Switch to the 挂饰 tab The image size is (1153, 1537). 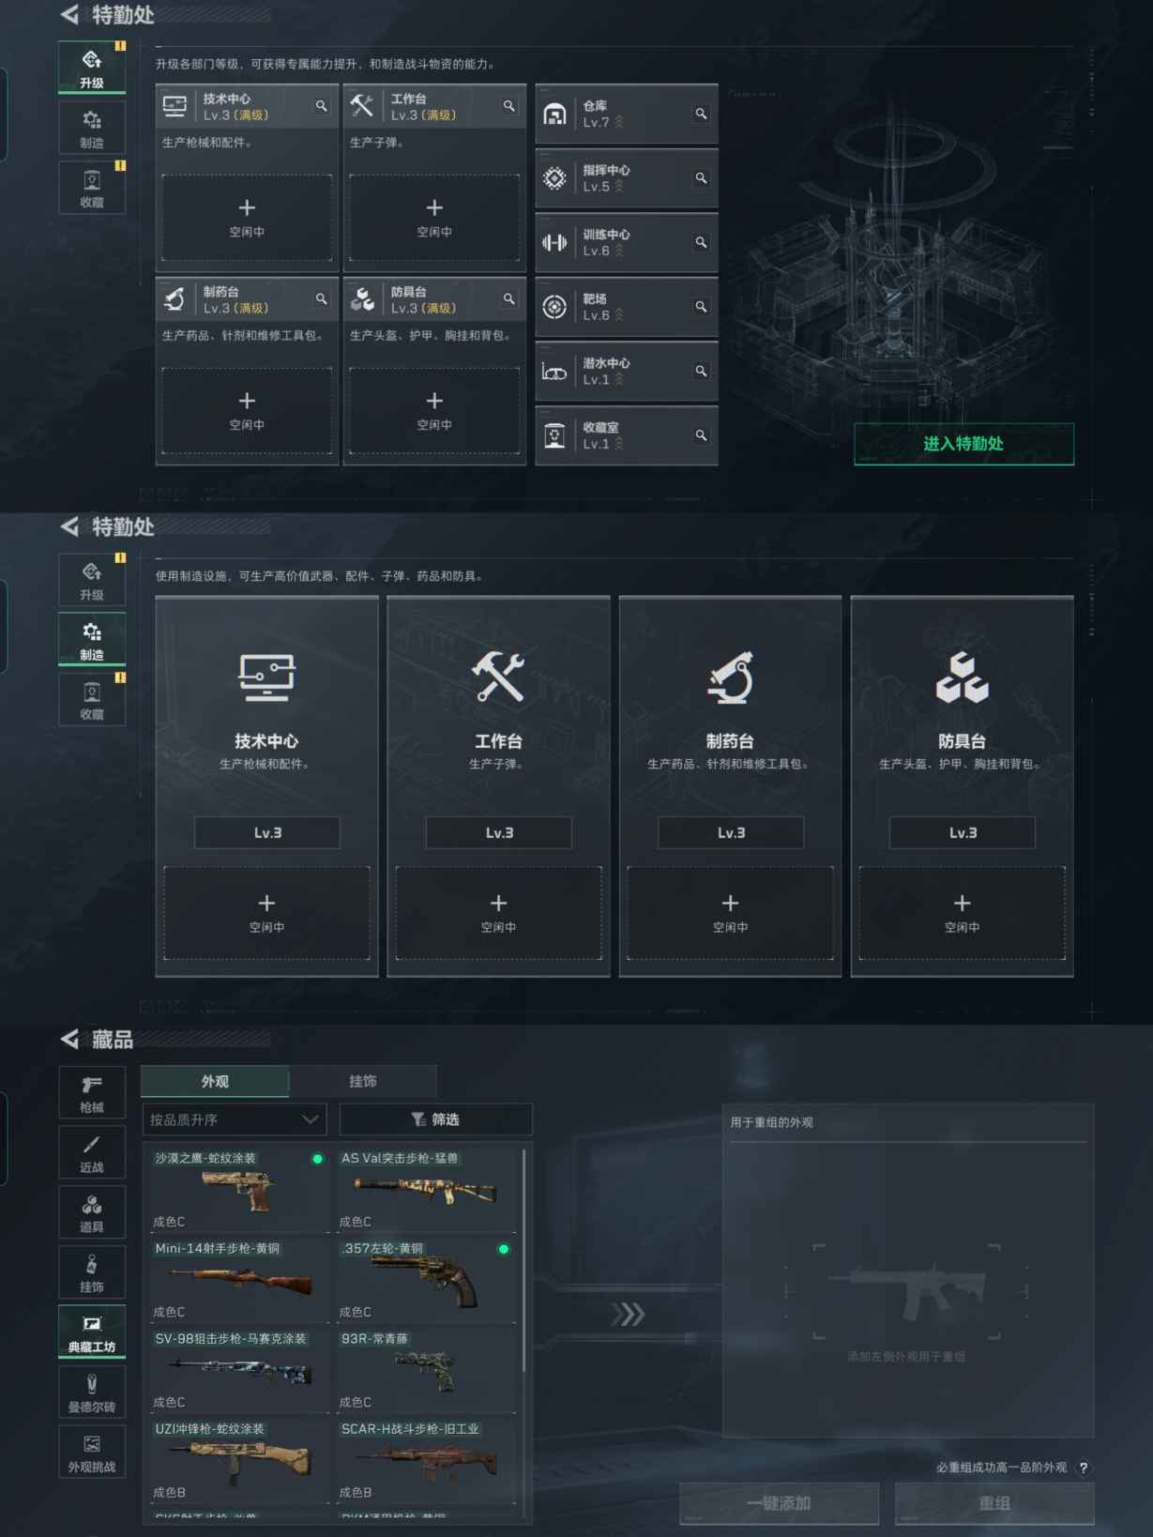click(363, 1081)
